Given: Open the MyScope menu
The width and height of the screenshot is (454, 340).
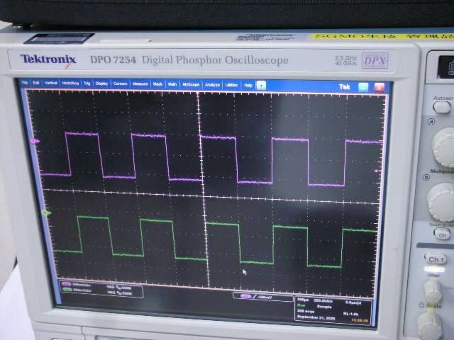Looking at the screenshot, I should 191,85.
